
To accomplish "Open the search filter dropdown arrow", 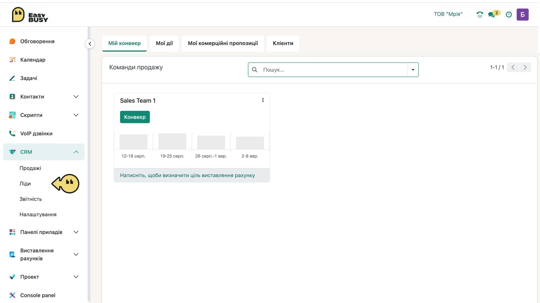I will point(413,70).
